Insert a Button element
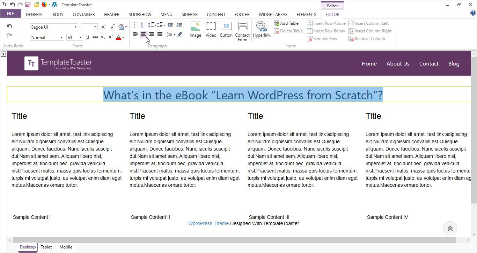 point(226,29)
